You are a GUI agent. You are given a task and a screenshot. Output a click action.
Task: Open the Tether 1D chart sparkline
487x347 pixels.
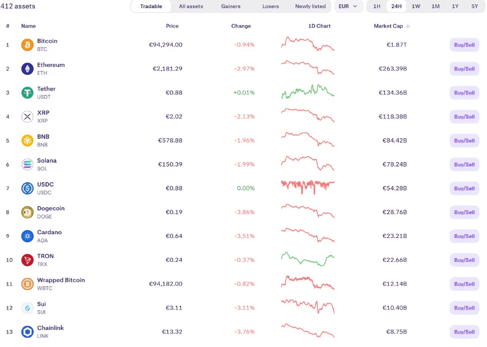(308, 92)
